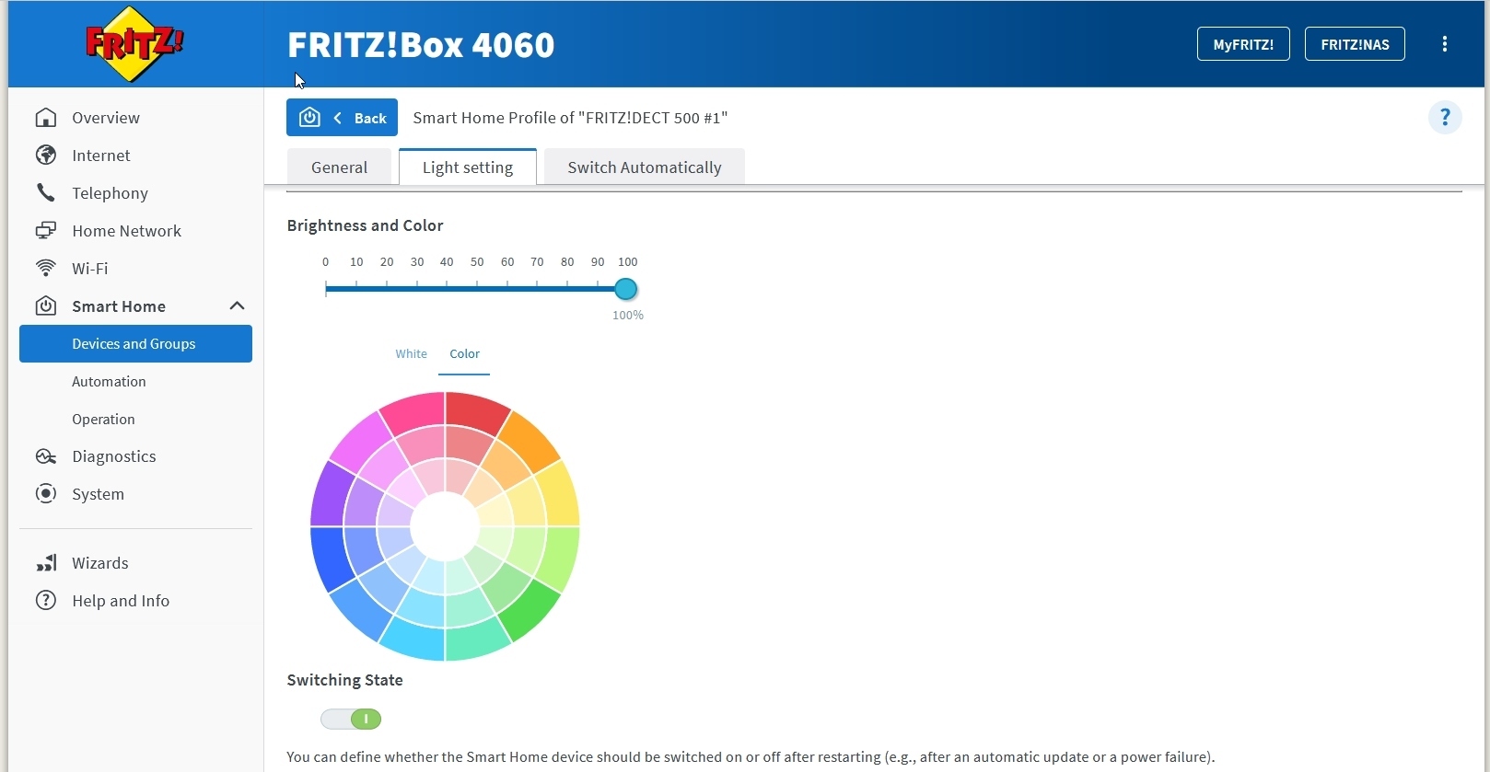The width and height of the screenshot is (1490, 772).
Task: Select the Light setting tab
Action: (468, 167)
